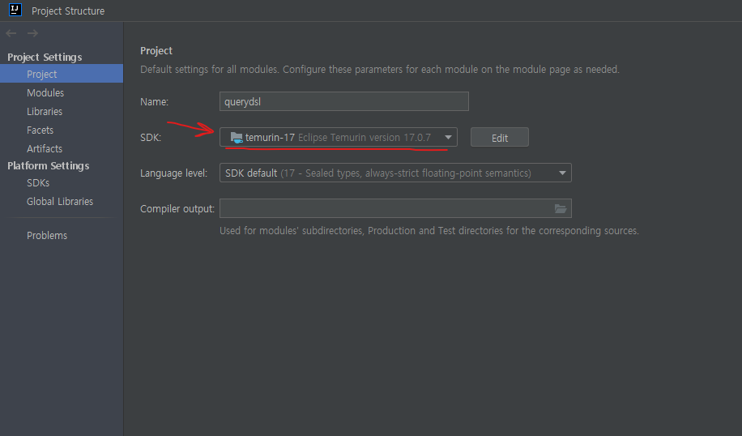Click the 'Name:' label
This screenshot has width=742, height=436.
click(x=154, y=102)
